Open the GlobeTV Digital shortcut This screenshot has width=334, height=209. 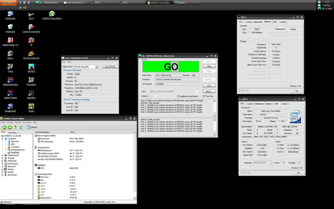coord(10,94)
